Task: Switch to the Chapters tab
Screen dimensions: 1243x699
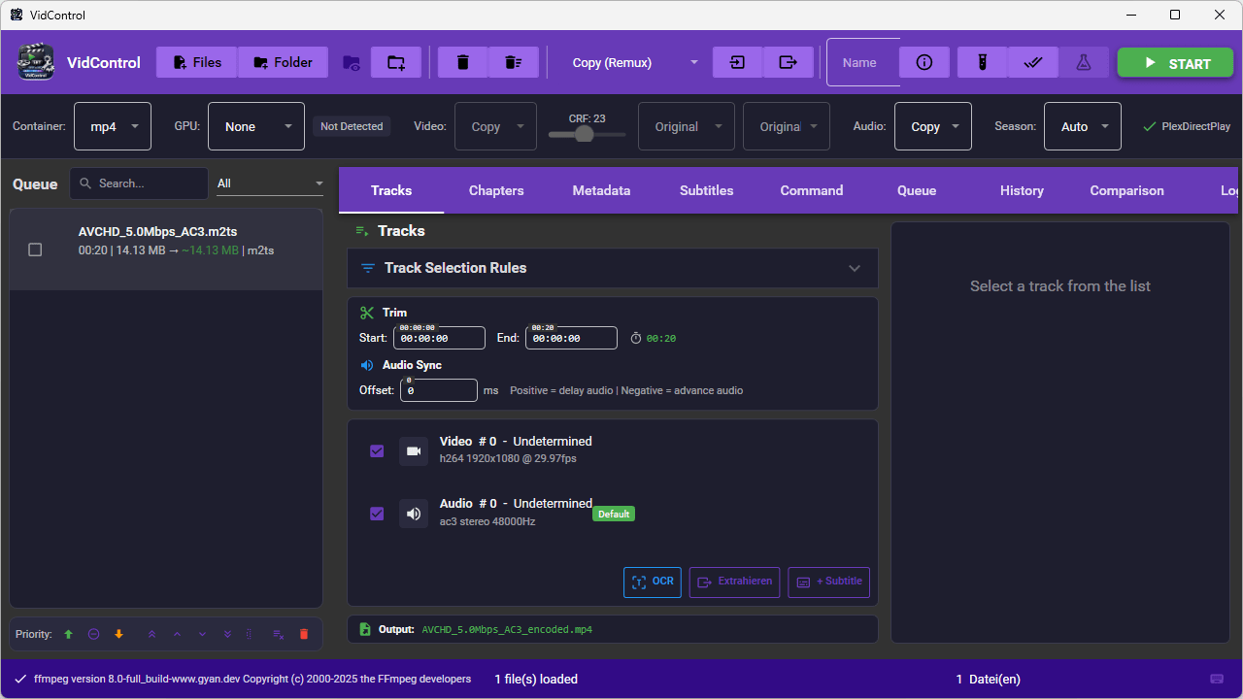Action: click(x=496, y=190)
